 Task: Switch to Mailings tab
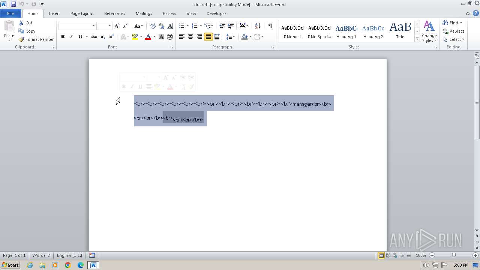click(x=144, y=13)
